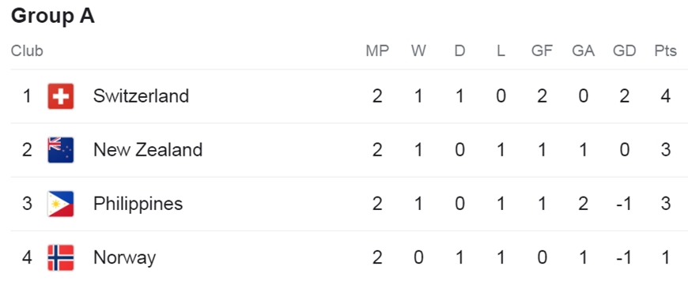
Task: Click the Pts column header
Action: click(x=666, y=51)
